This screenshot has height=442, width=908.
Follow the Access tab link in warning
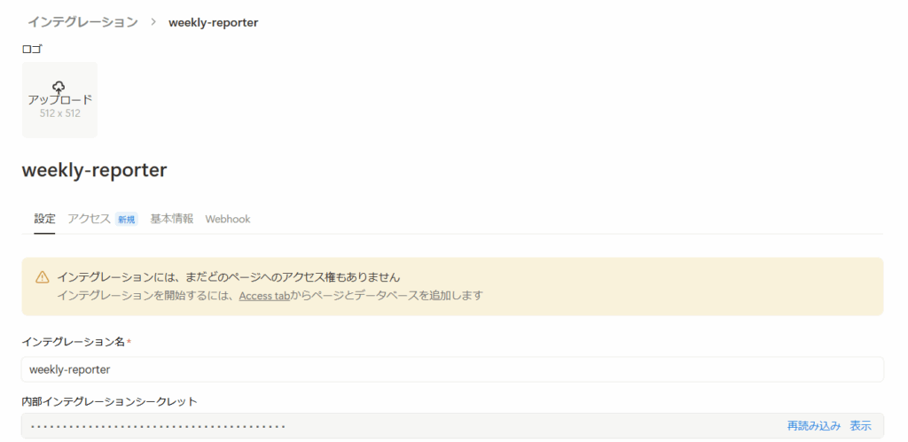264,296
